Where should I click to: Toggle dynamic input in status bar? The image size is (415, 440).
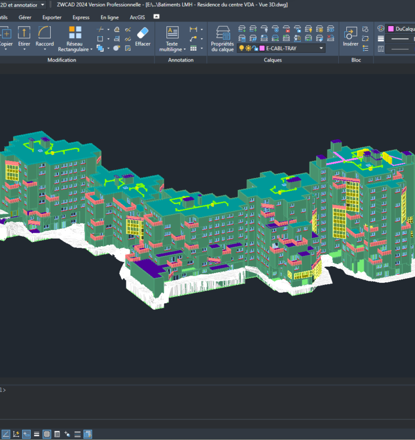(x=26, y=434)
